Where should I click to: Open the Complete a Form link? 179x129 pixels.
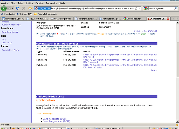10,50
